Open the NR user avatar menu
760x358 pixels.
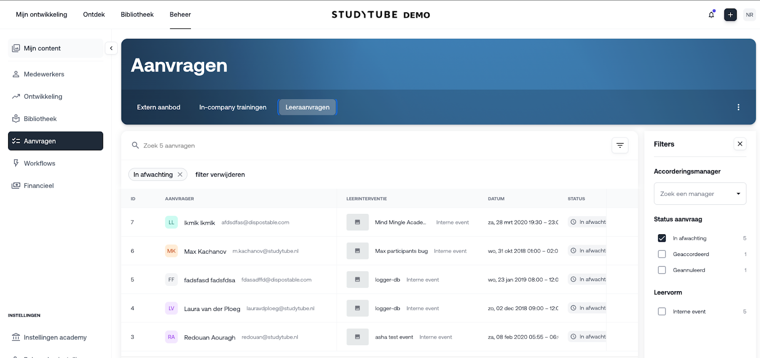click(750, 15)
